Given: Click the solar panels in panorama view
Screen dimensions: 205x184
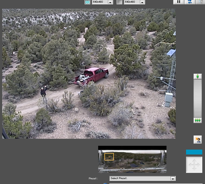Looking at the screenshot, I should point(134,165).
